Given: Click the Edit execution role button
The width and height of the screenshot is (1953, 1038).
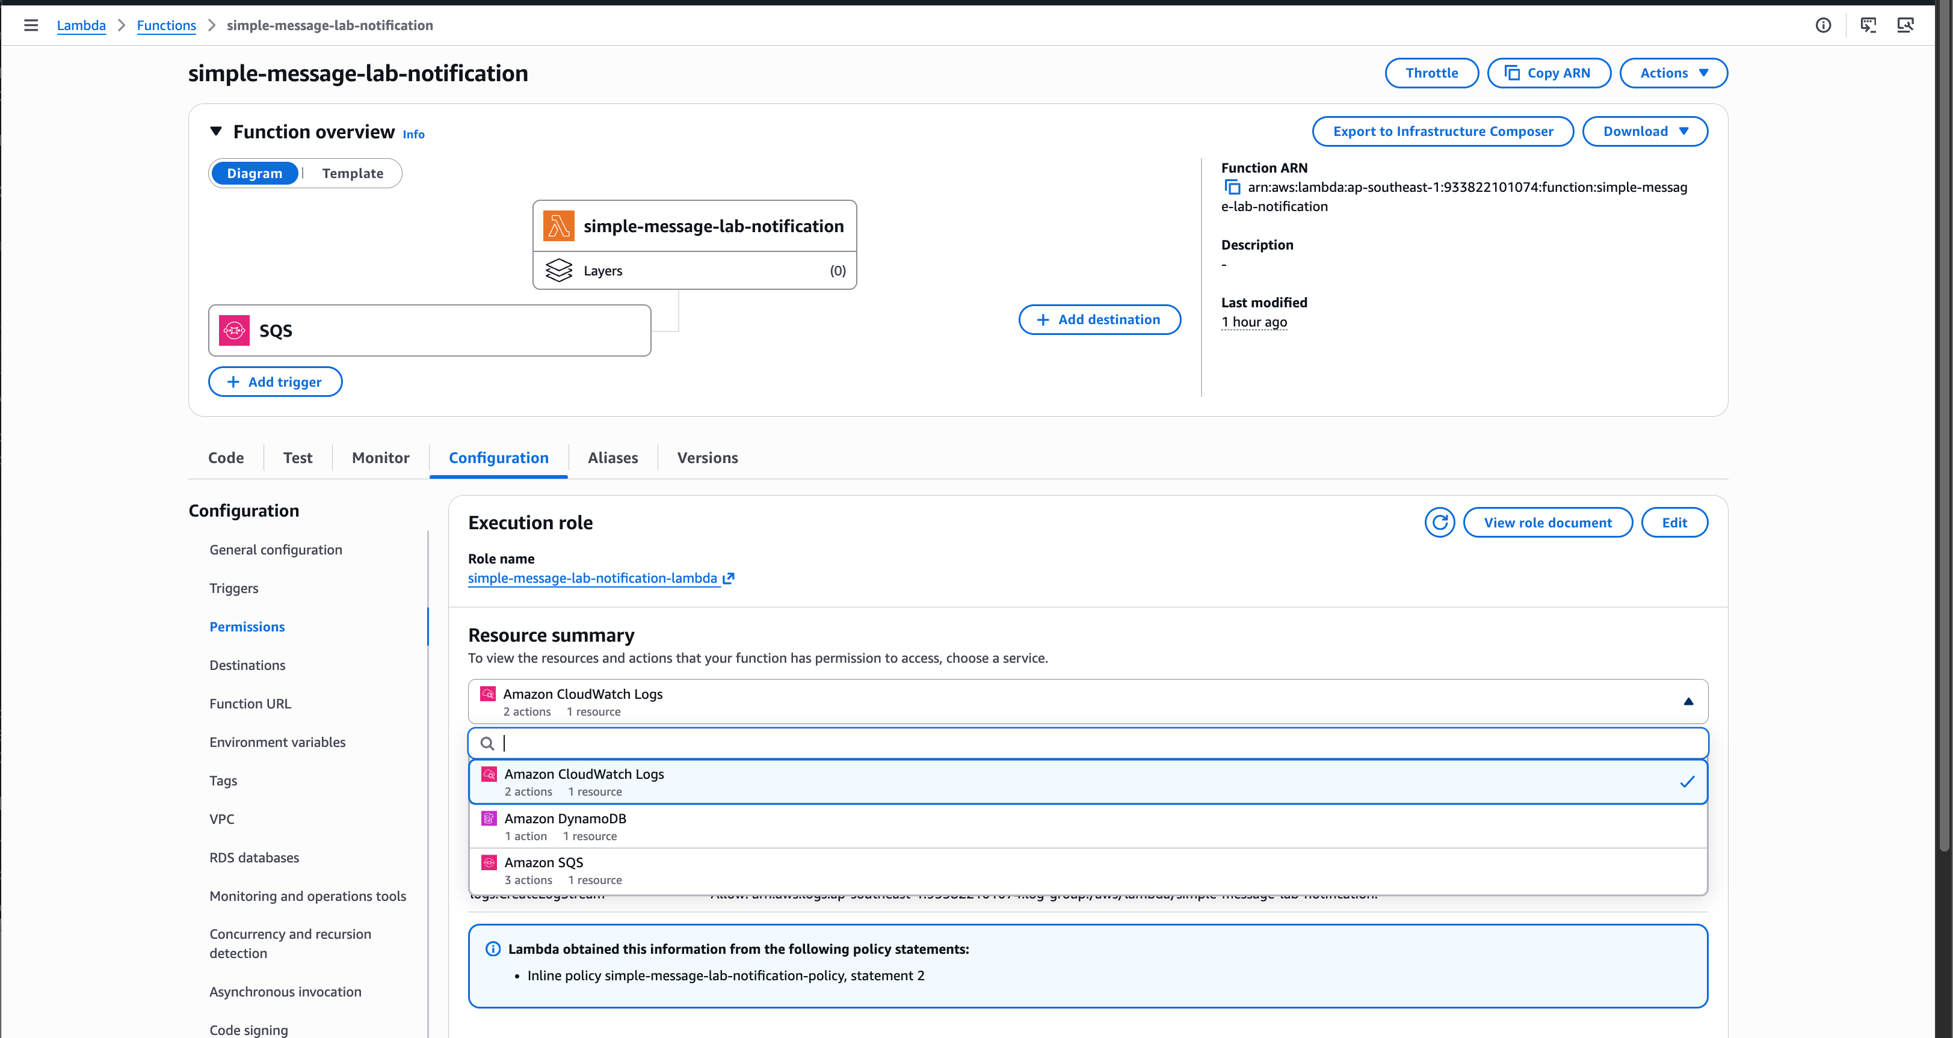Looking at the screenshot, I should 1674,522.
